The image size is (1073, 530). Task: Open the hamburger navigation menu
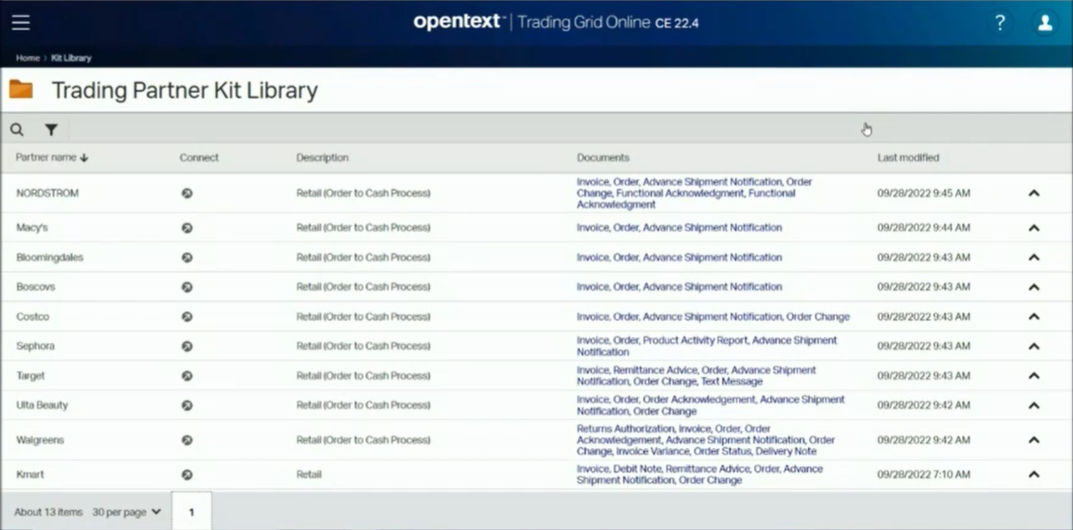pos(21,22)
